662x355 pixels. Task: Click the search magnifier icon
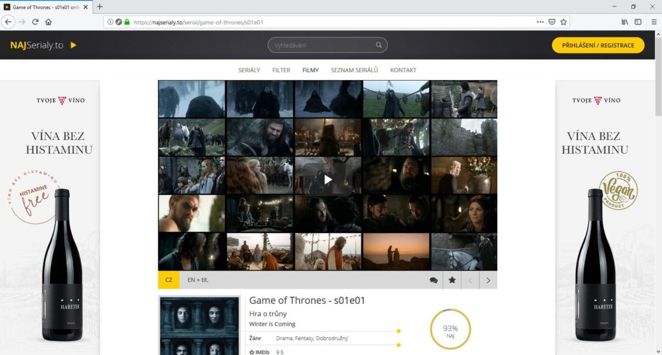[379, 45]
